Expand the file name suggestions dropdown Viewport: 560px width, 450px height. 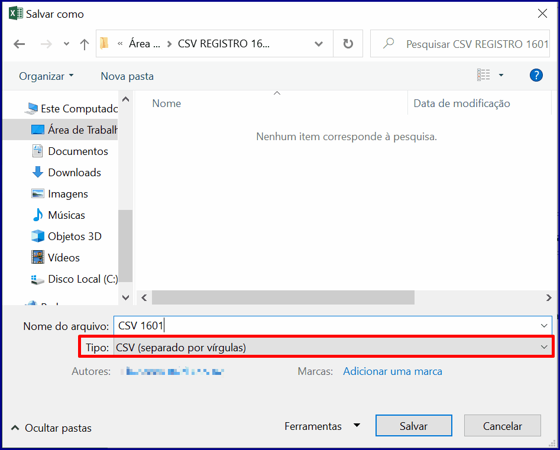pos(544,326)
